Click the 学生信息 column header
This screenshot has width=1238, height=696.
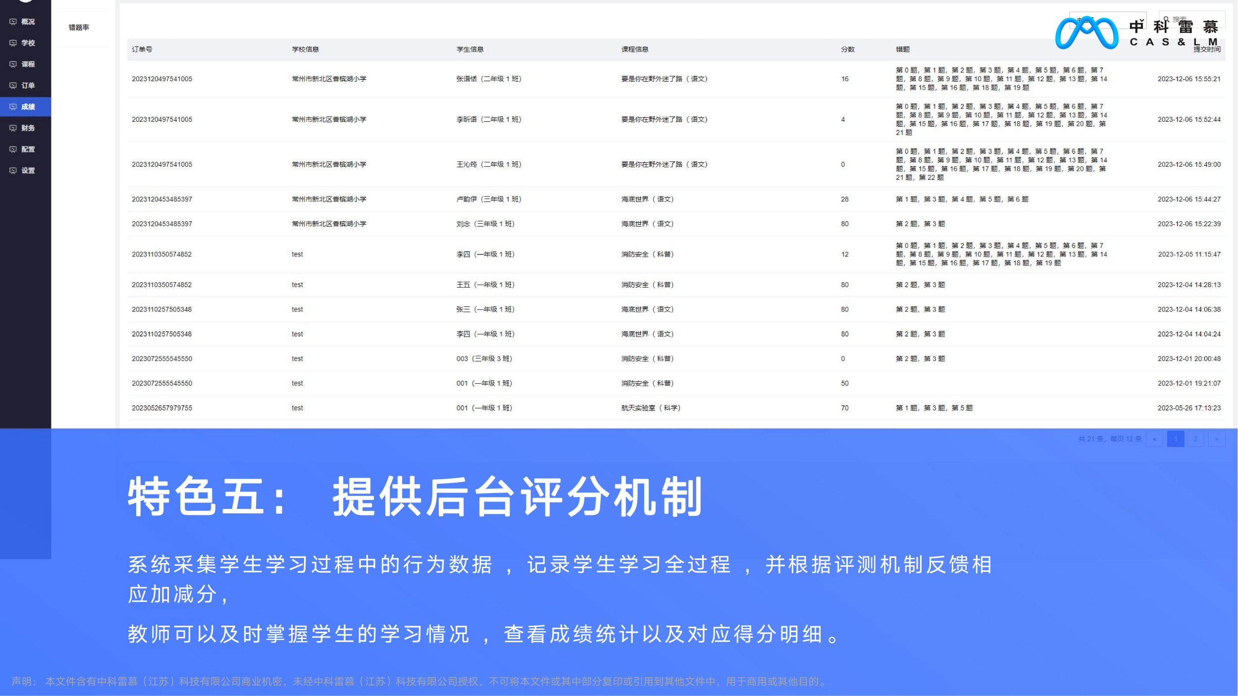pos(470,50)
